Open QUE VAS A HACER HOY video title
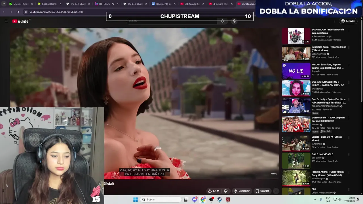 [x=329, y=84]
